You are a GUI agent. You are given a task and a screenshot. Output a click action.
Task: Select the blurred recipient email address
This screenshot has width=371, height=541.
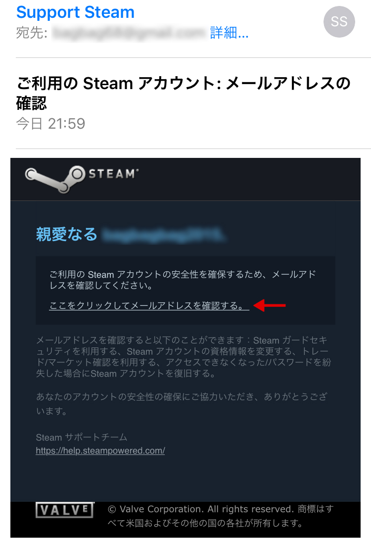pos(128,33)
